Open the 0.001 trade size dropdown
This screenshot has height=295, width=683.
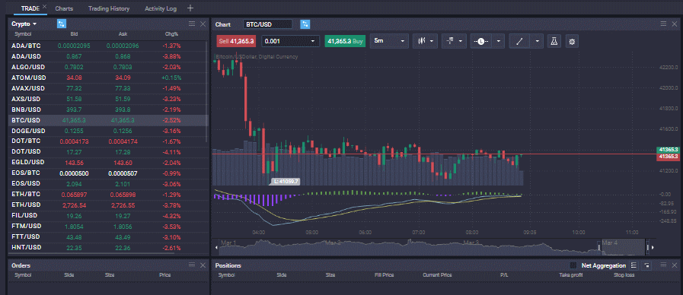313,41
